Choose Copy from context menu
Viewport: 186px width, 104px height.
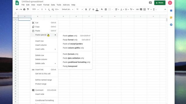click(44, 27)
